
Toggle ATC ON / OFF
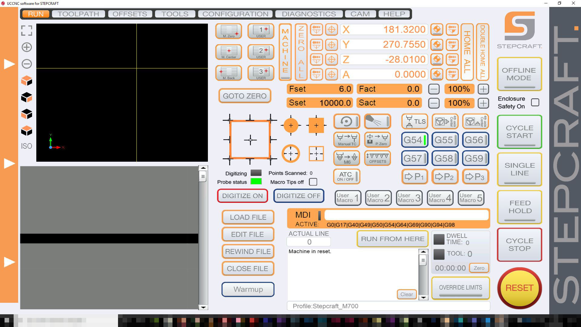tap(346, 176)
